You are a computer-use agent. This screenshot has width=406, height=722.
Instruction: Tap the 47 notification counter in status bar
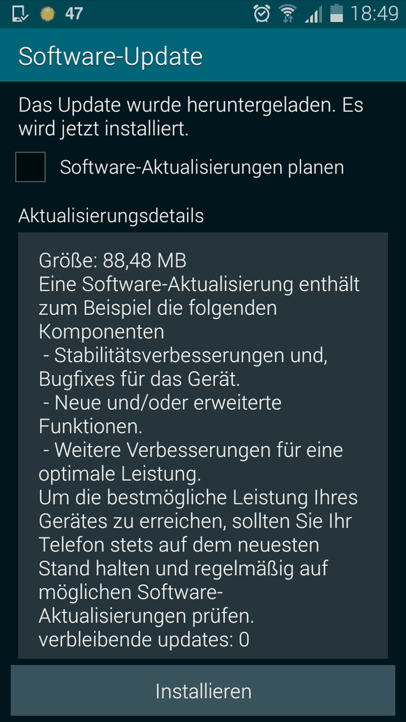(x=73, y=14)
